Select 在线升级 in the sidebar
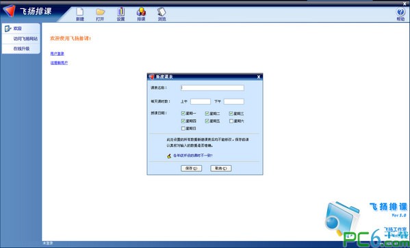This screenshot has width=410, height=248. point(21,49)
